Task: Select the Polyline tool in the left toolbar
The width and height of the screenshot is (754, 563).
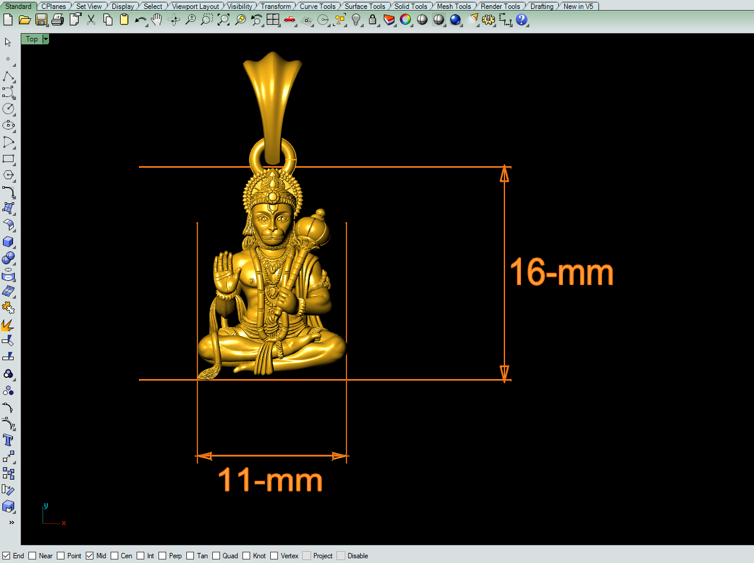Action: [x=8, y=76]
